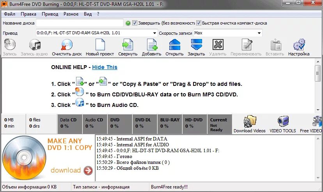This screenshot has height=192, width=323.
Task: Open Free VIDEO film reel icon
Action: pyautogui.click(x=317, y=121)
